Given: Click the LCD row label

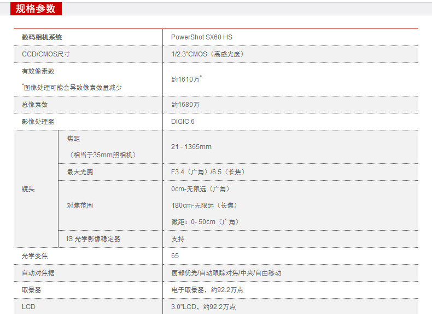Looking at the screenshot, I should click(28, 307).
